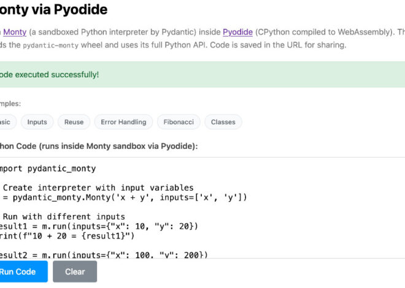
Task: Click the Run Code button
Action: pos(23,271)
